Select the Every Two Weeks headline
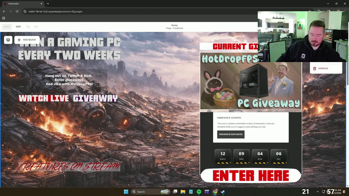 point(69,55)
